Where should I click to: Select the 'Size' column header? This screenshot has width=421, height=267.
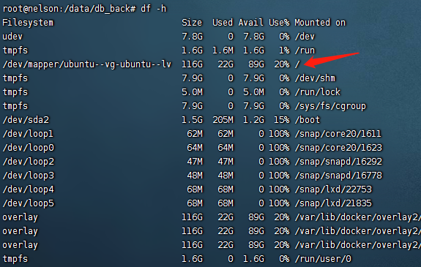pyautogui.click(x=192, y=23)
